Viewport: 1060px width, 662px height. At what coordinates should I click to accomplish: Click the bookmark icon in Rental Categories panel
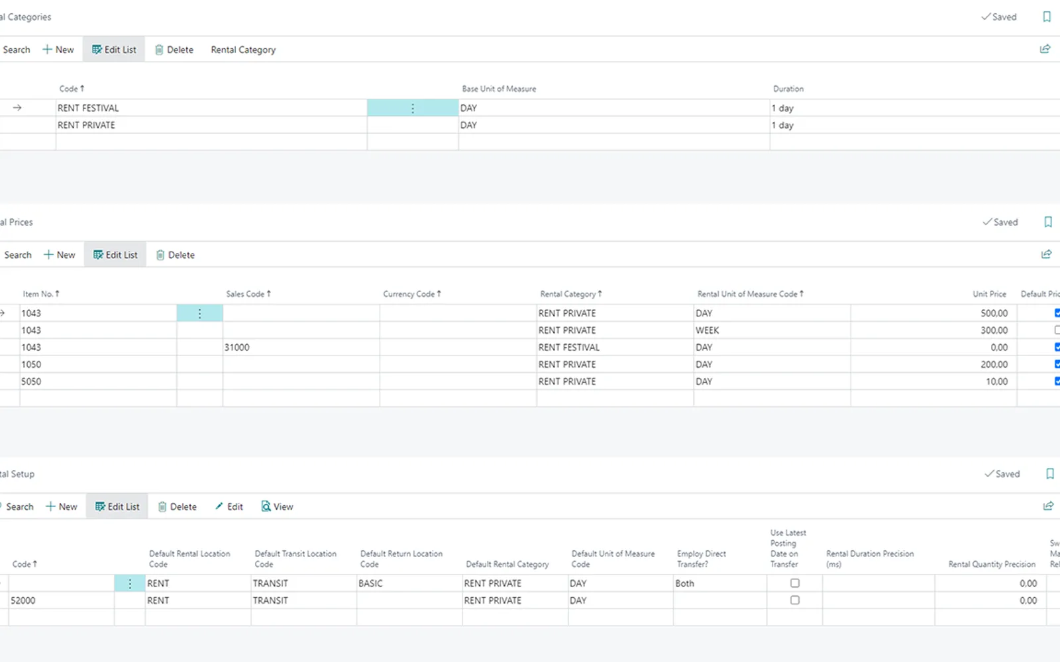pos(1047,17)
